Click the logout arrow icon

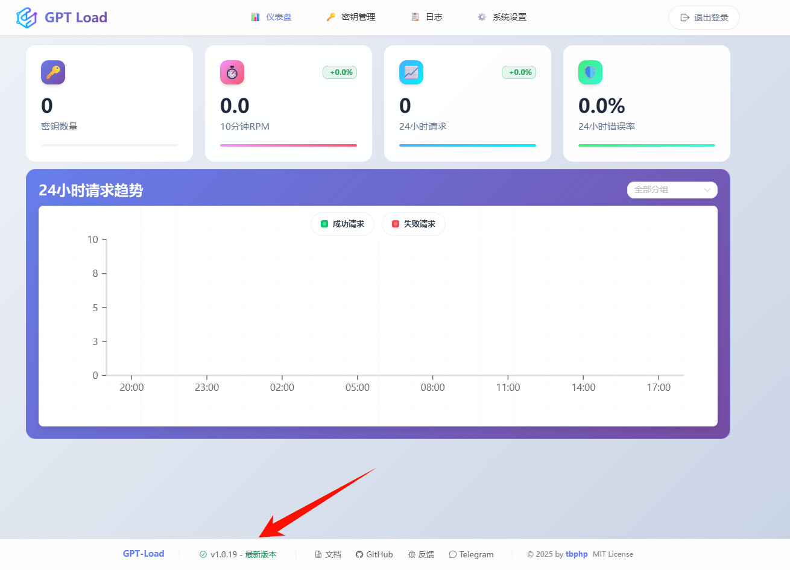pyautogui.click(x=684, y=17)
